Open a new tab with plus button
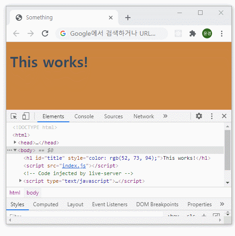This screenshot has width=235, height=236. [x=128, y=18]
